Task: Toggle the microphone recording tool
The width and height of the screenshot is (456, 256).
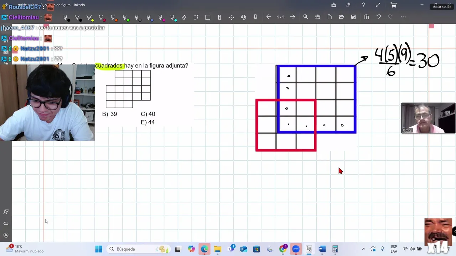Action: coord(255,17)
